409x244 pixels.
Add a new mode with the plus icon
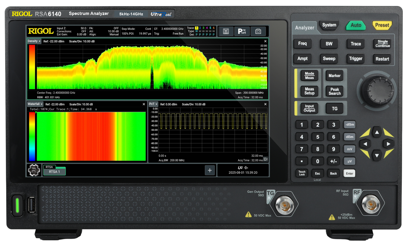tap(210, 170)
